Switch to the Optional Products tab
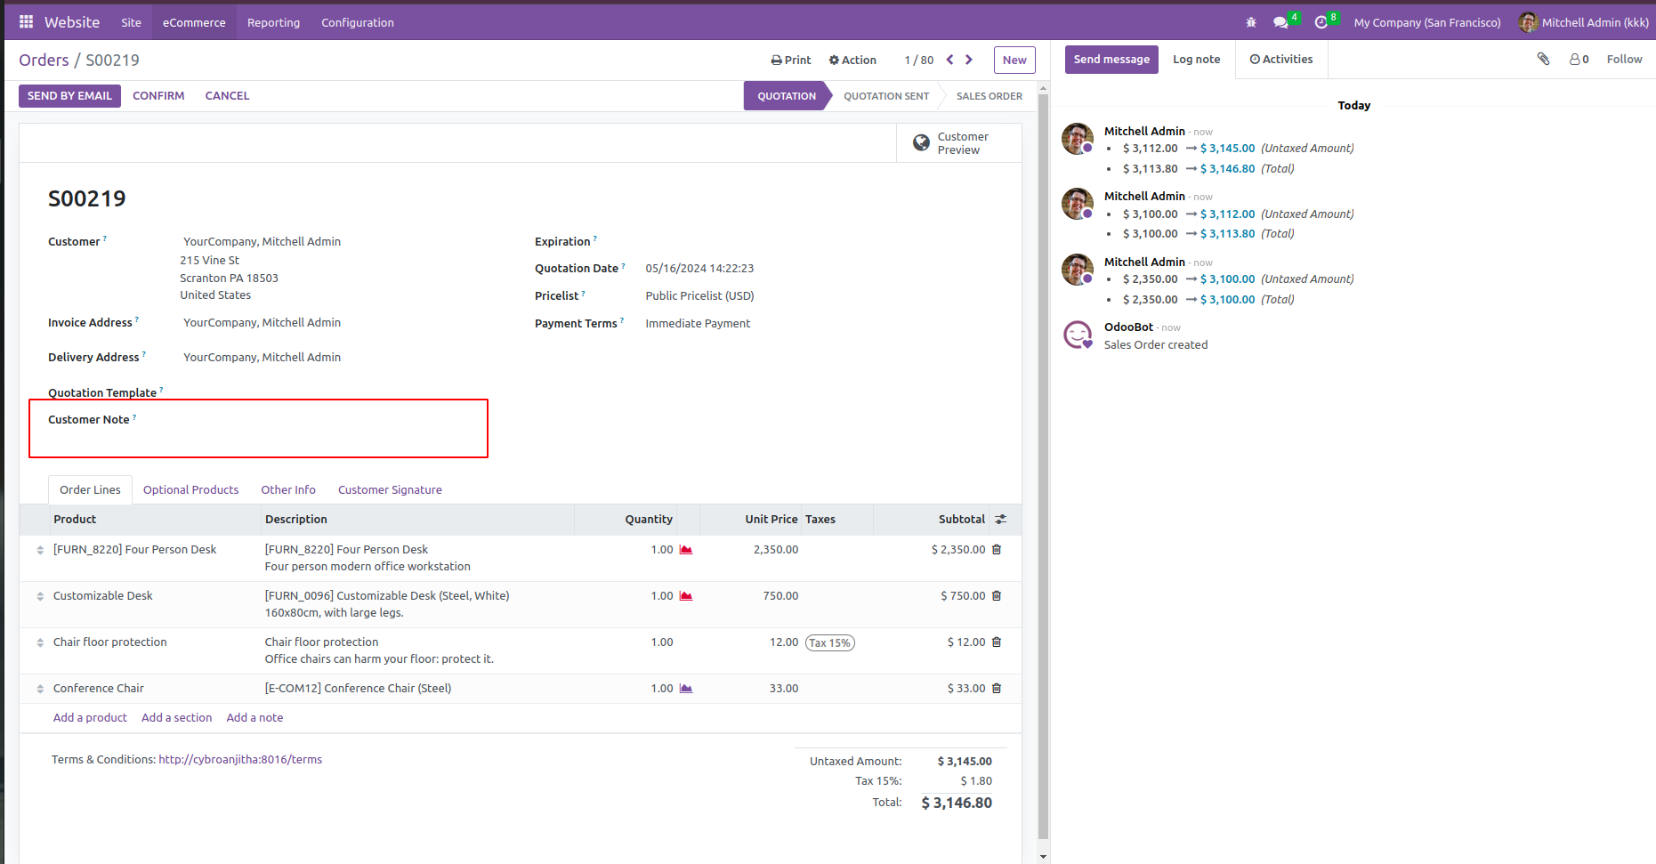 pos(191,490)
